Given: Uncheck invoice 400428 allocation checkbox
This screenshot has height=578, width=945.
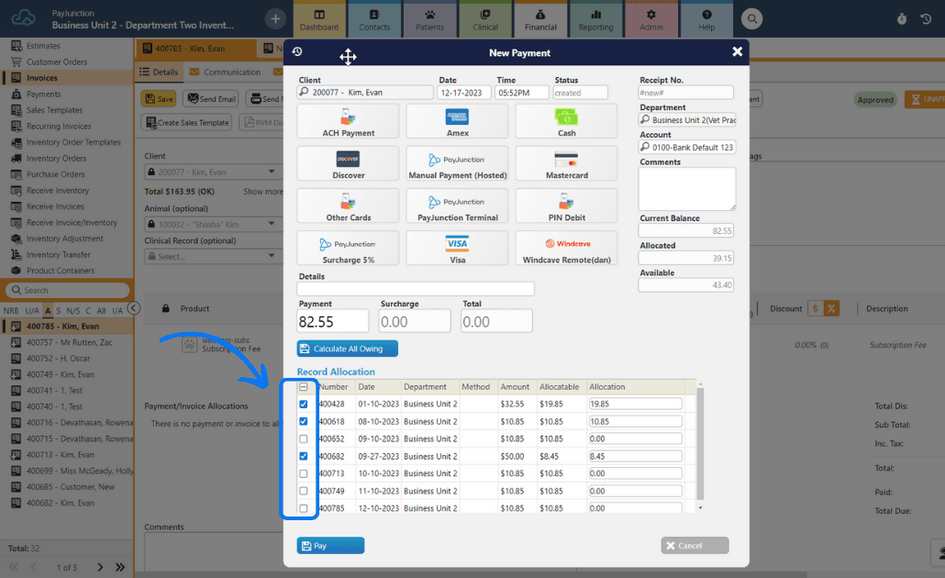Looking at the screenshot, I should pos(304,404).
